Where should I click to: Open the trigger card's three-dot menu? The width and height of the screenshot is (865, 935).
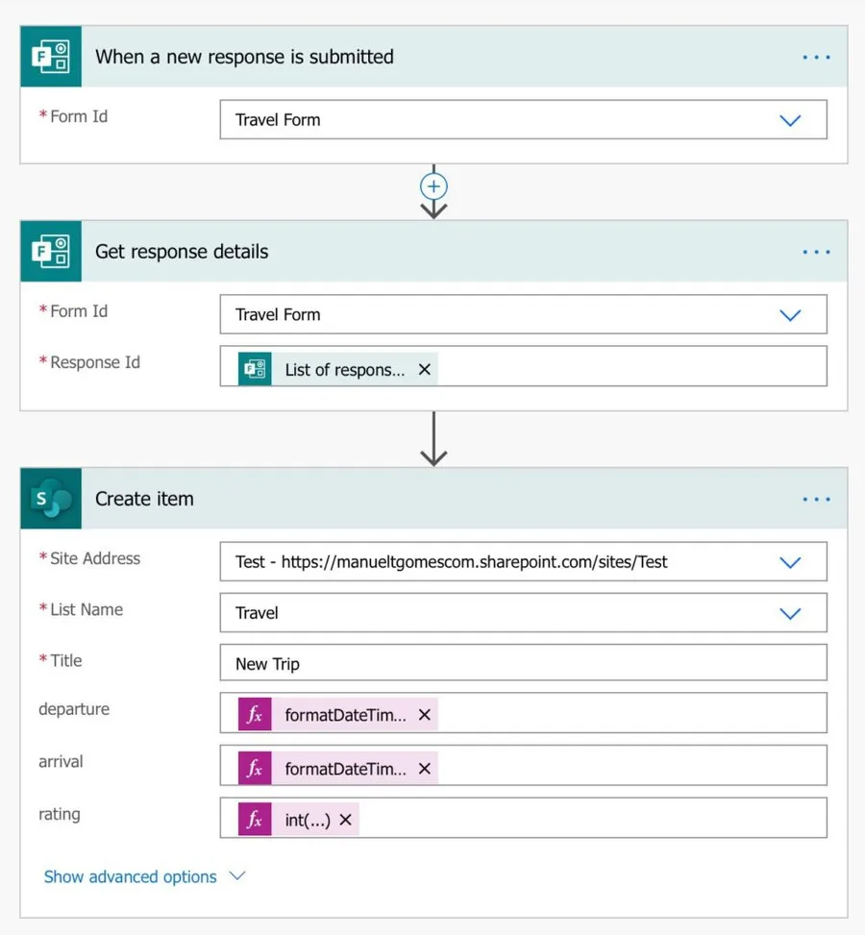click(816, 58)
